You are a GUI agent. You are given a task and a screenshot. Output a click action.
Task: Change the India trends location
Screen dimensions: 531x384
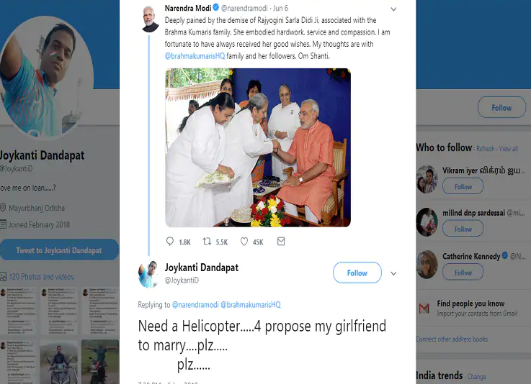[476, 377]
